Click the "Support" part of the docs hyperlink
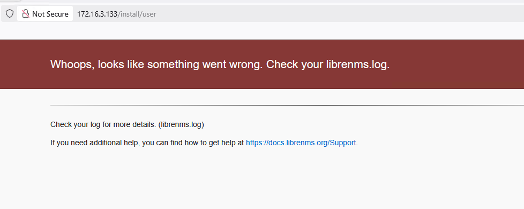 point(343,143)
